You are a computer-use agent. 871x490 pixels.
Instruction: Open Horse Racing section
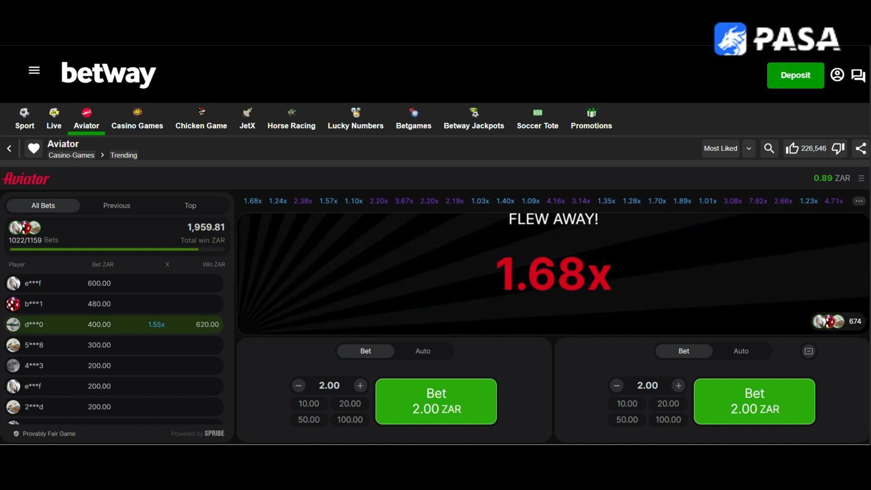tap(291, 119)
